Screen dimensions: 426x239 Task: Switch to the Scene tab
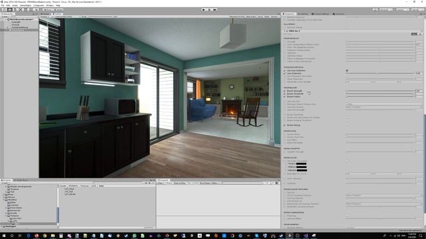click(45, 14)
